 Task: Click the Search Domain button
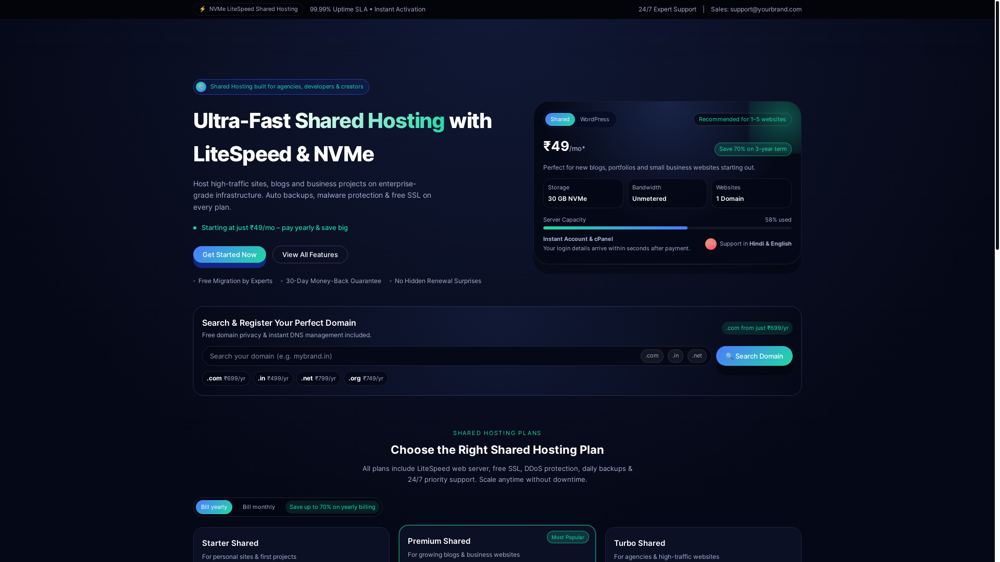tap(754, 356)
